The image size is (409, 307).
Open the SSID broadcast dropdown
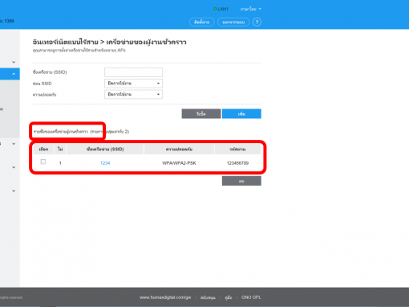click(x=133, y=84)
